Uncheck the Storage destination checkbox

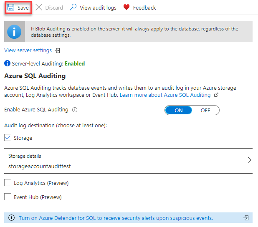pyautogui.click(x=8, y=138)
